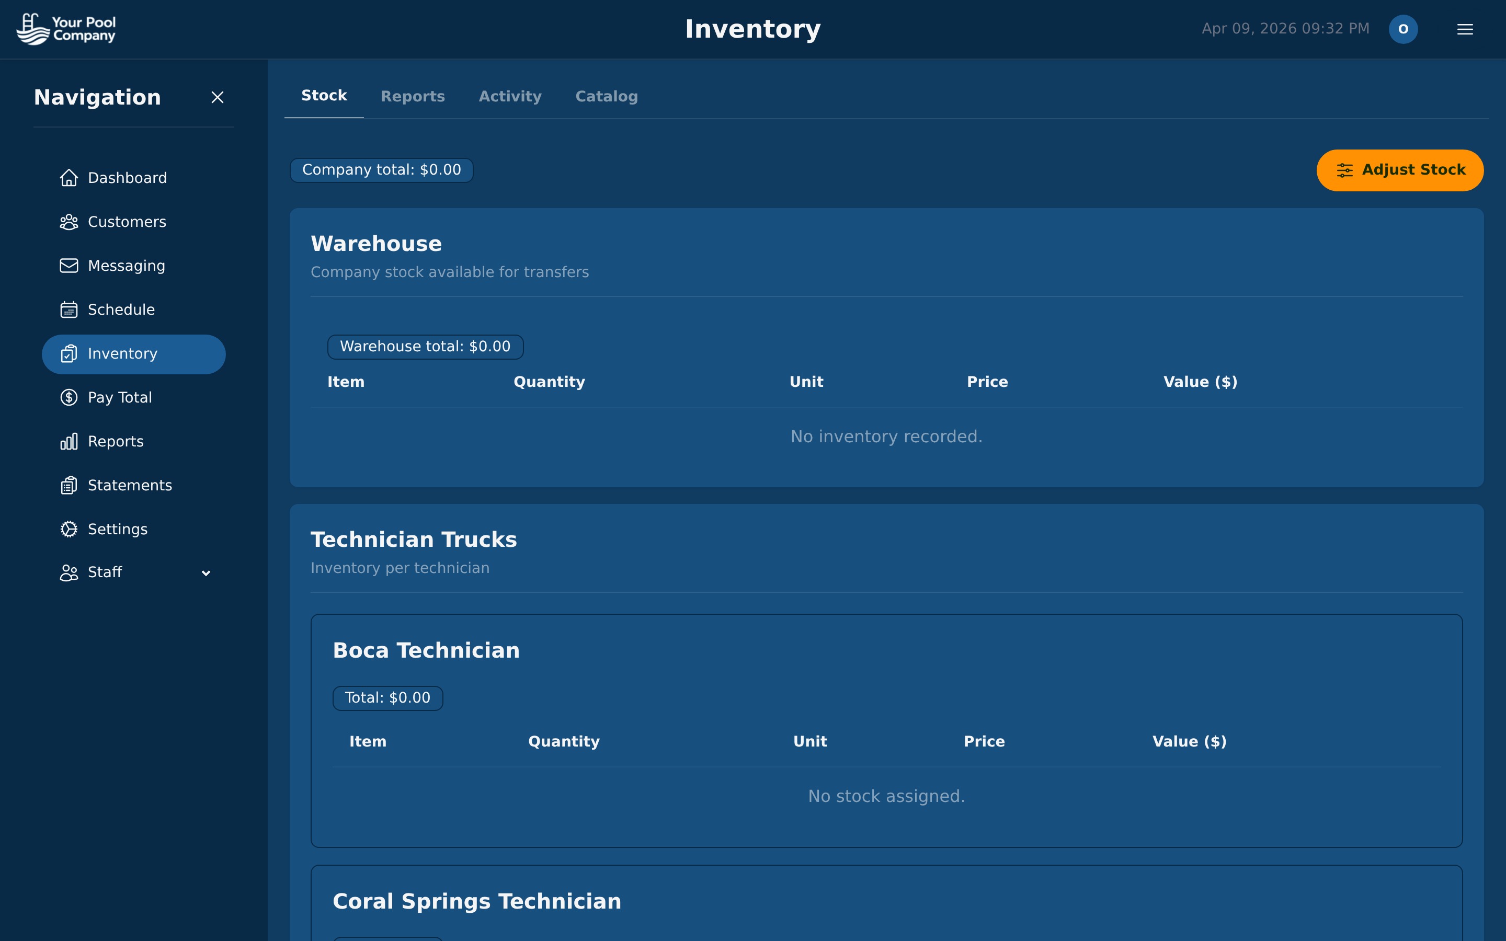Viewport: 1506px width, 941px height.
Task: Click the Schedule calendar icon
Action: (x=69, y=309)
